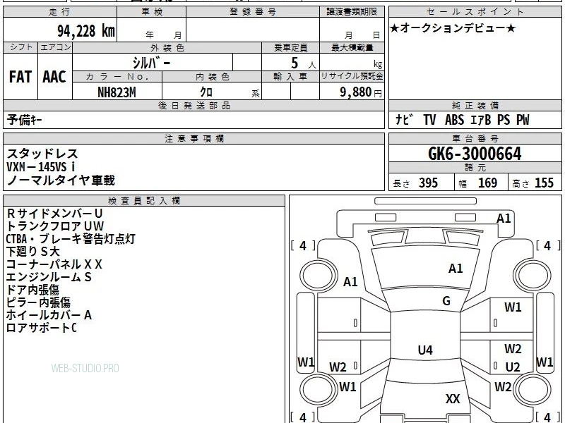This screenshot has height=423, width=565.
Task: Select the エアコン column header
Action: pyautogui.click(x=55, y=47)
